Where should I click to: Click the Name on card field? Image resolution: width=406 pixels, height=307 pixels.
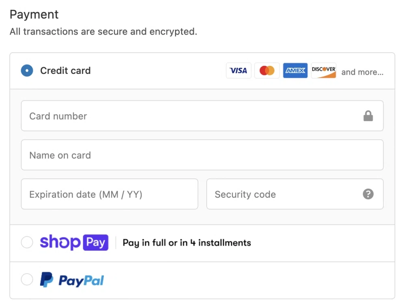click(x=162, y=155)
